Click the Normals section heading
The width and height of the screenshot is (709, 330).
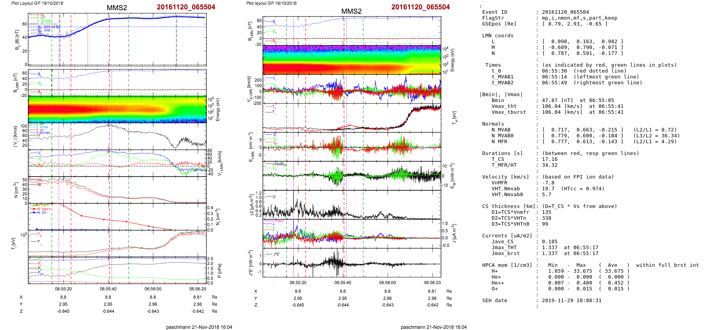pyautogui.click(x=493, y=124)
